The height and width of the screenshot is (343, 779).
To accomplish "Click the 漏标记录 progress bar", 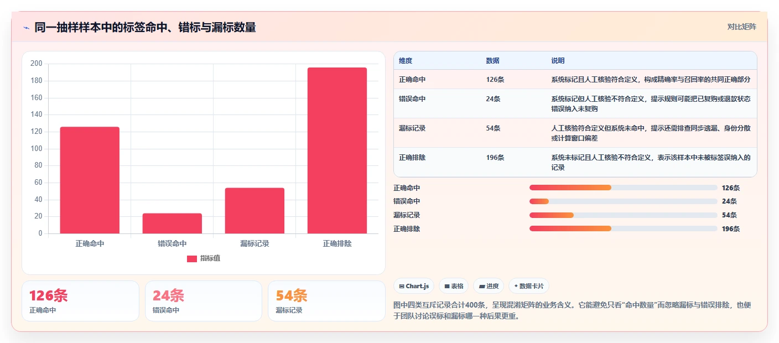I will coord(623,215).
